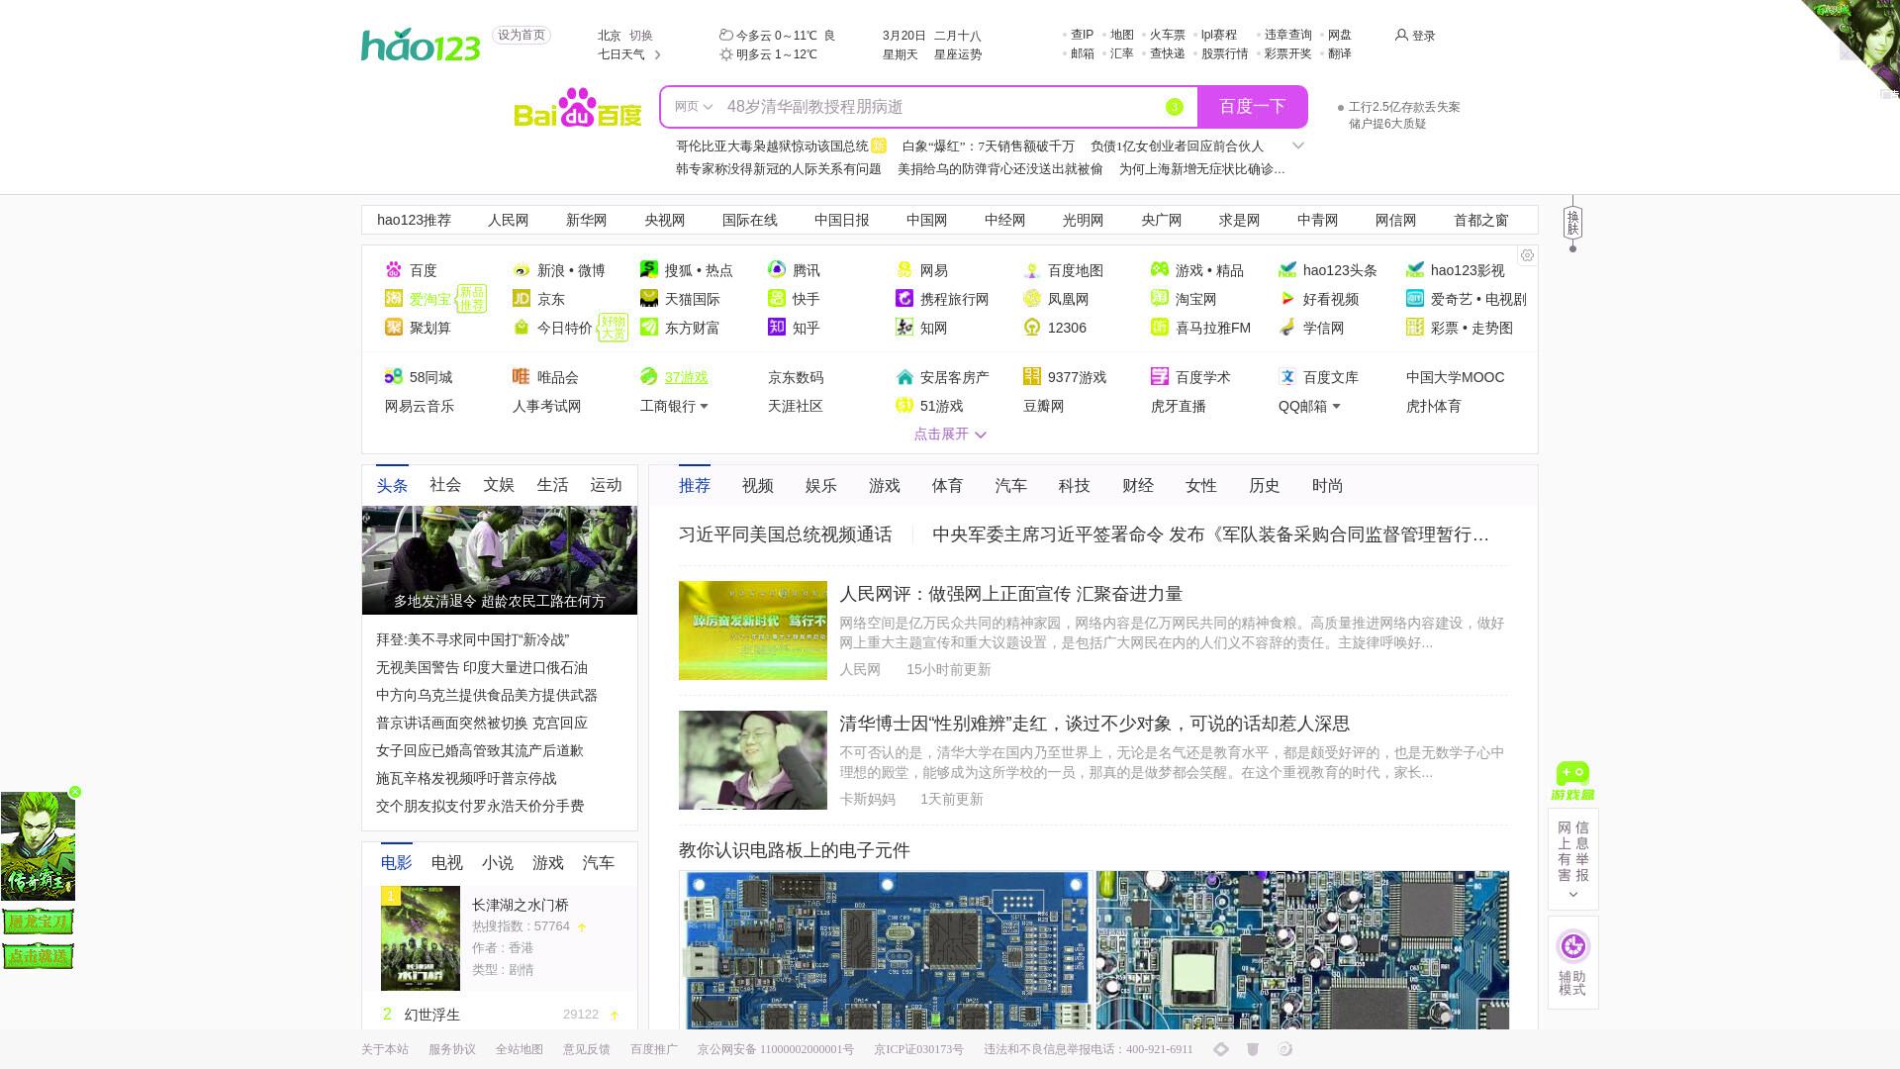Open the 火车票 tool link
Image resolution: width=1900 pixels, height=1069 pixels.
coord(1168,35)
